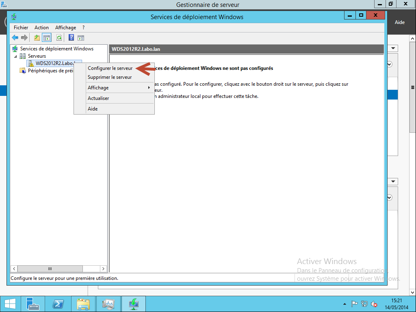The image size is (416, 312).
Task: Open the Affichage menu in the menu bar
Action: [x=65, y=28]
